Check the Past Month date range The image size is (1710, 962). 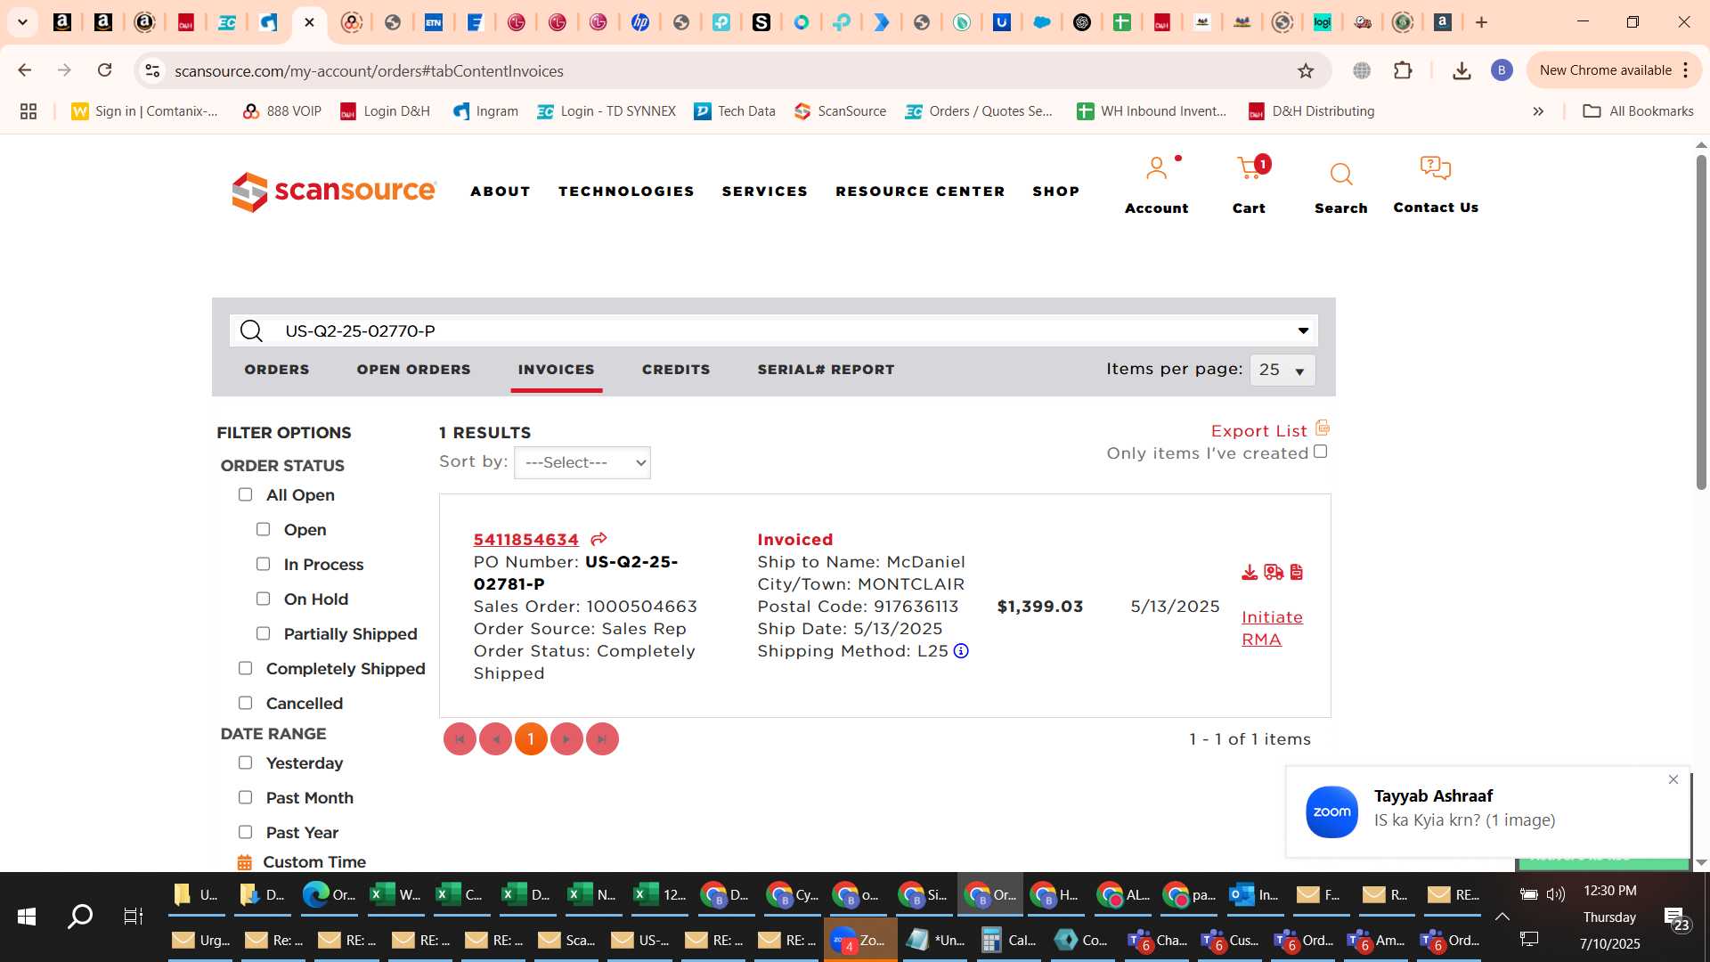click(x=245, y=797)
